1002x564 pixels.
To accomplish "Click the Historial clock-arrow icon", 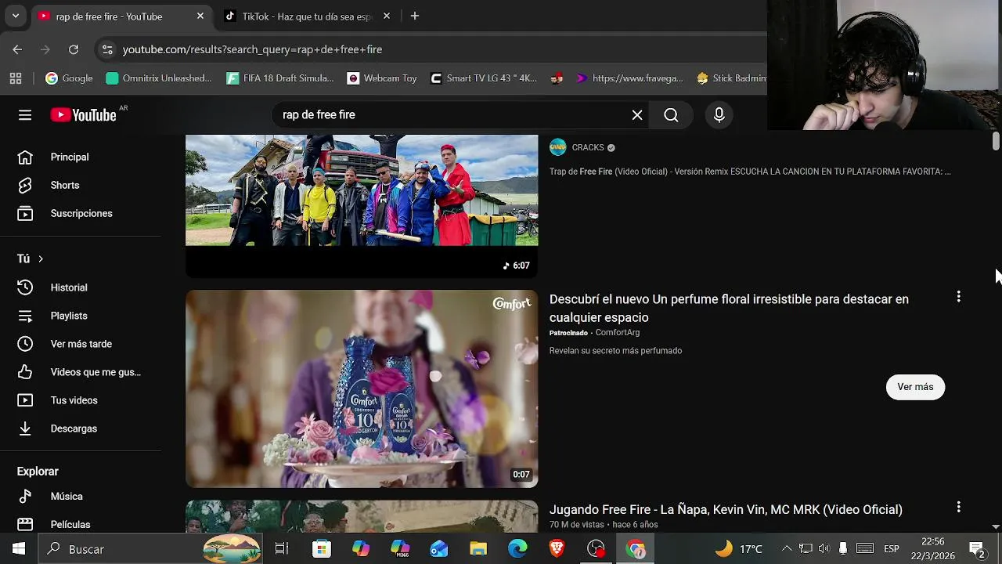I will tap(25, 287).
